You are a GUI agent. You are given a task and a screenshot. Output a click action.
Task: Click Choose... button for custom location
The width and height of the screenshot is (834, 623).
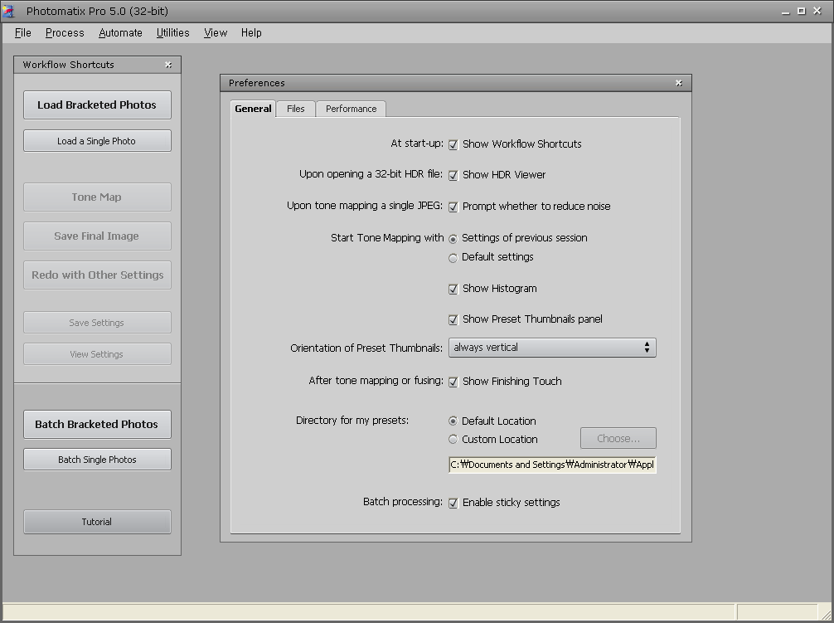click(618, 438)
